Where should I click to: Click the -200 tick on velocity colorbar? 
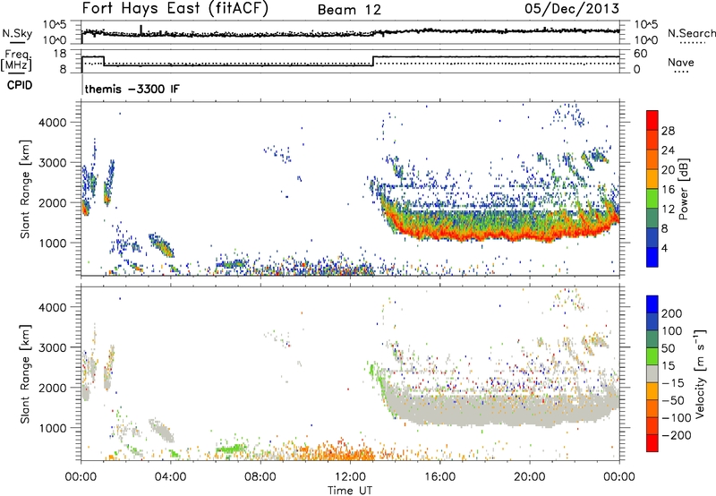677,435
